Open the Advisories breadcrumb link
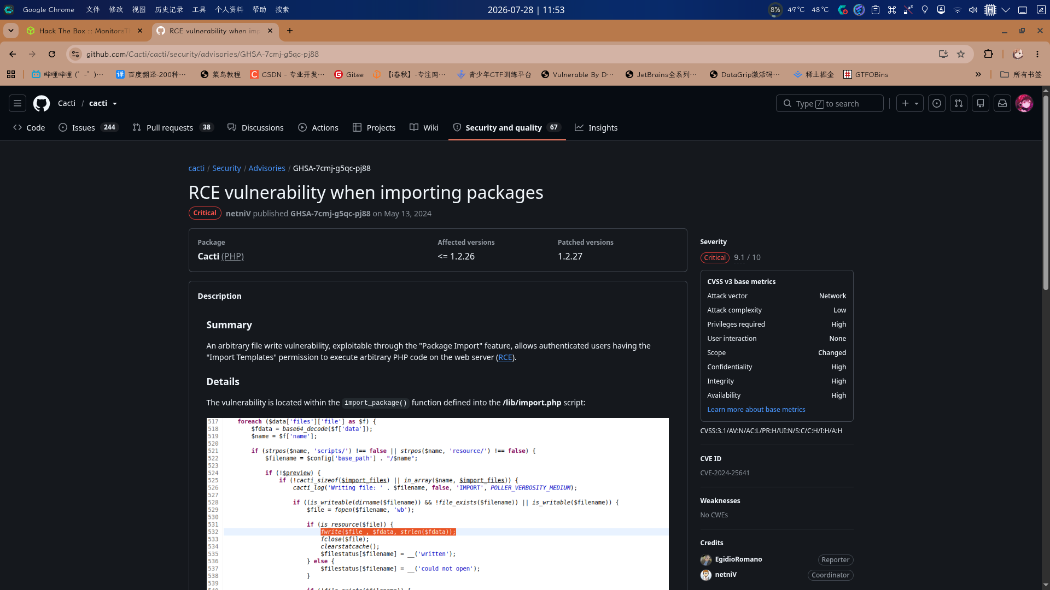Screen dimensions: 1050x590 pos(267,168)
